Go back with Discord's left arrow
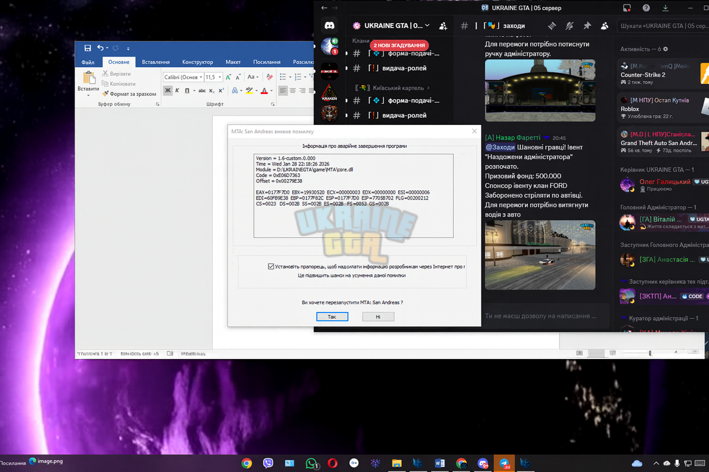This screenshot has width=709, height=472. coord(324,8)
